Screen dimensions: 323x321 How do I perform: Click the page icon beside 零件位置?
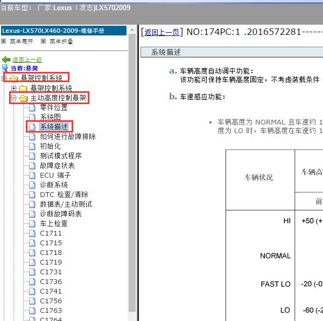[32, 107]
